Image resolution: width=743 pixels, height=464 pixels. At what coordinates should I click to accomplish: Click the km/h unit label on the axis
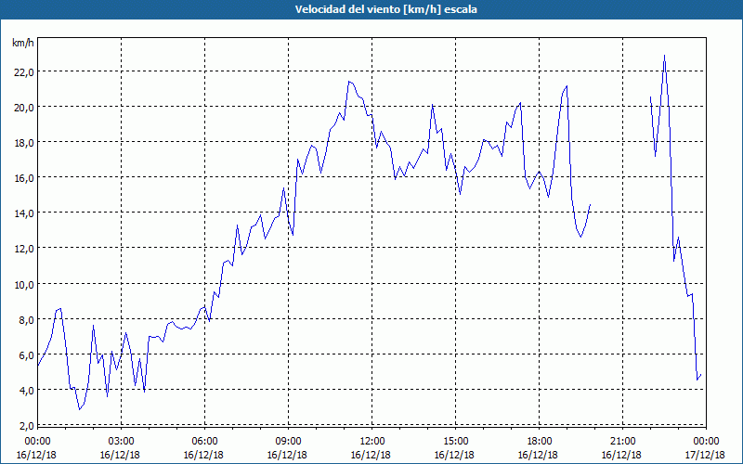(x=22, y=43)
